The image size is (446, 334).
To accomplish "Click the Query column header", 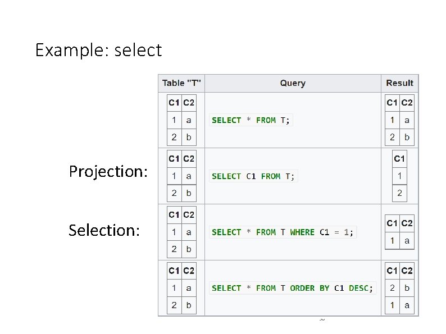I will click(293, 83).
